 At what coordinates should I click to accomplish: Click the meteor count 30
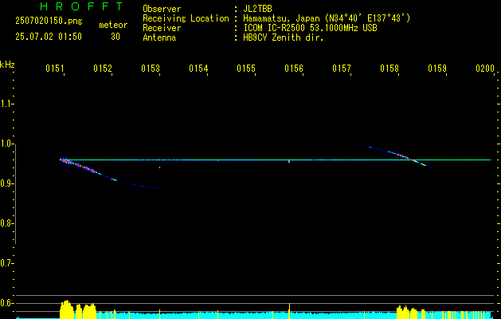click(115, 37)
